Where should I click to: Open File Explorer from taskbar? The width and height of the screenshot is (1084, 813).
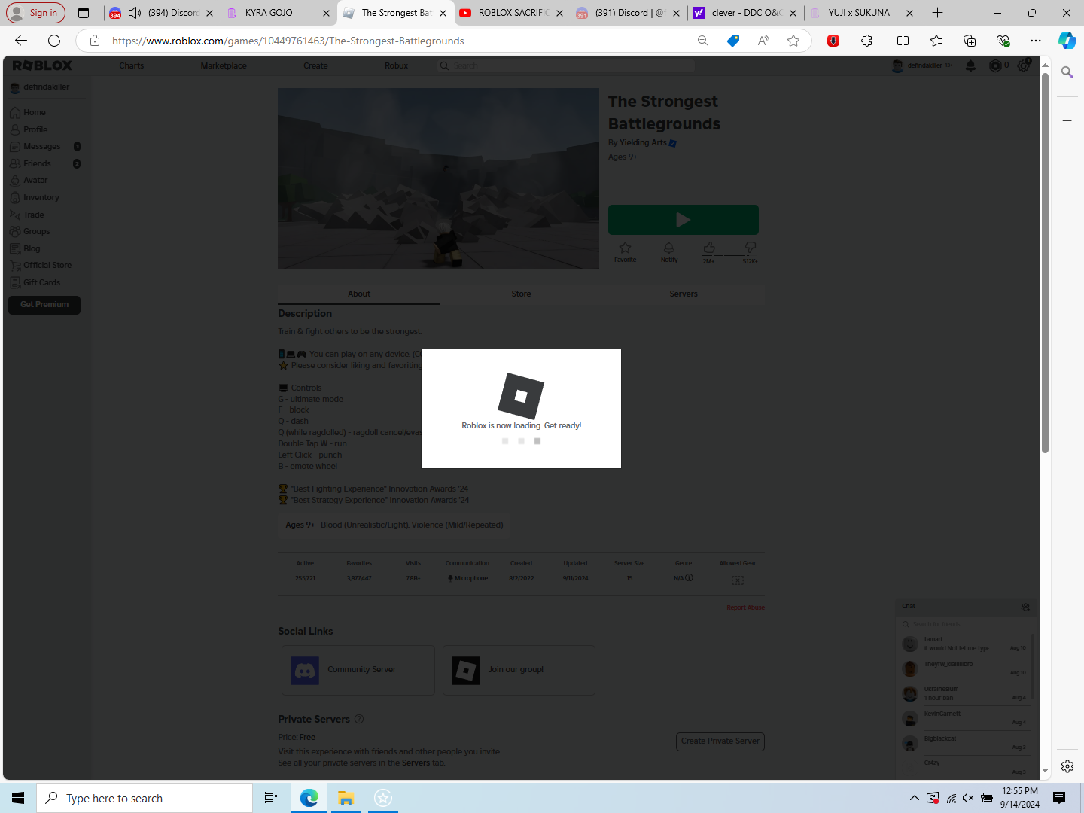[x=346, y=798]
